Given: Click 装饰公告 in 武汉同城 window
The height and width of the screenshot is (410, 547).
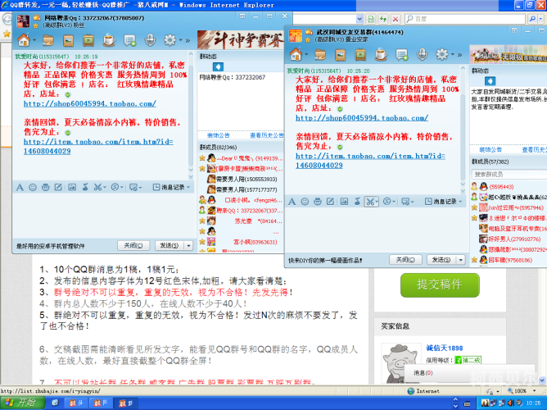Looking at the screenshot, I should click(x=490, y=150).
